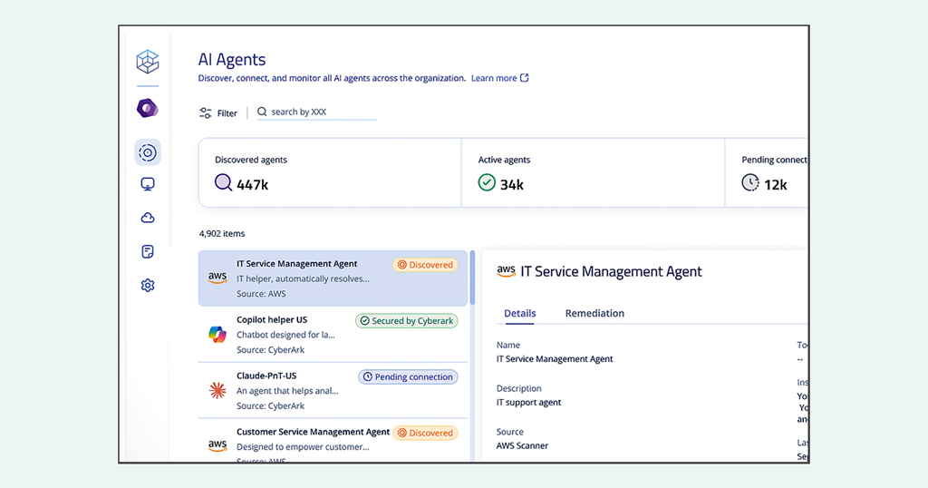Click the Active agents 34k card
The height and width of the screenshot is (488, 928).
coord(593,173)
